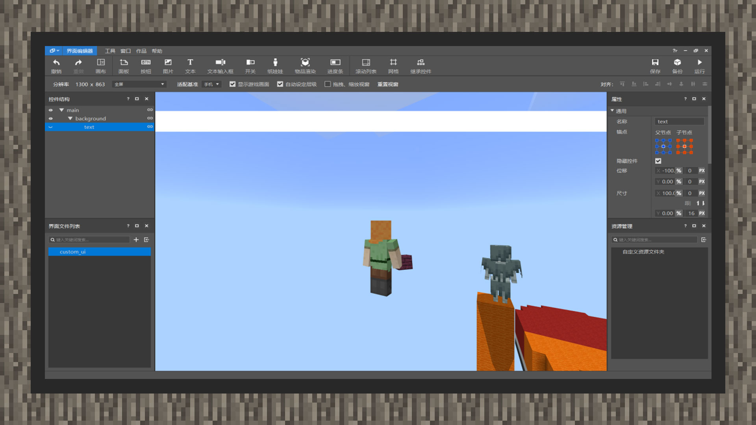
Task: Open 适配基准 dropdown showing 手机
Action: click(211, 84)
